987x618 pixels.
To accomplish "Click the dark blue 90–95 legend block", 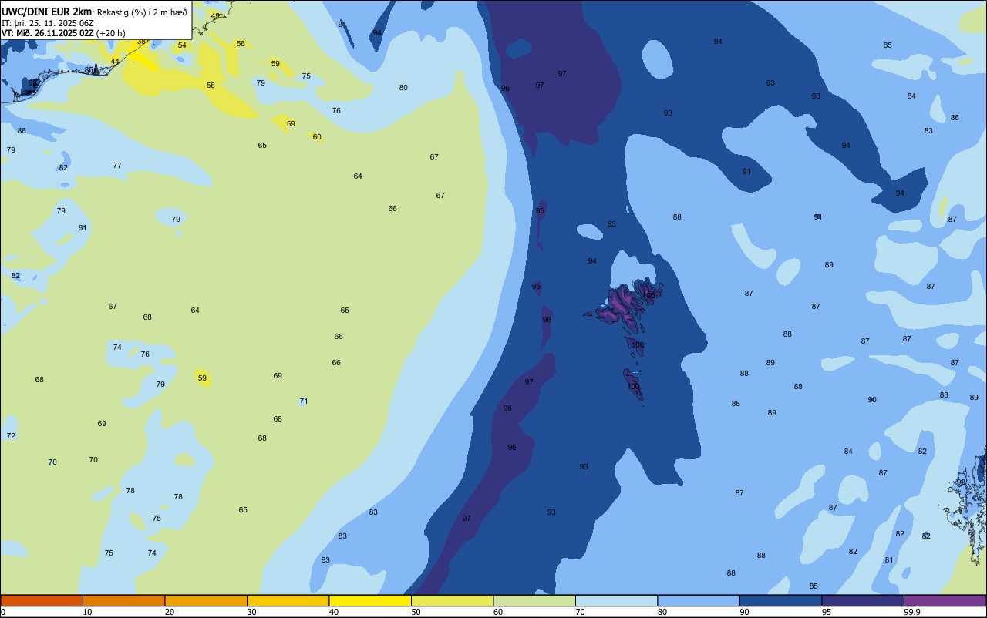I will tap(780, 600).
